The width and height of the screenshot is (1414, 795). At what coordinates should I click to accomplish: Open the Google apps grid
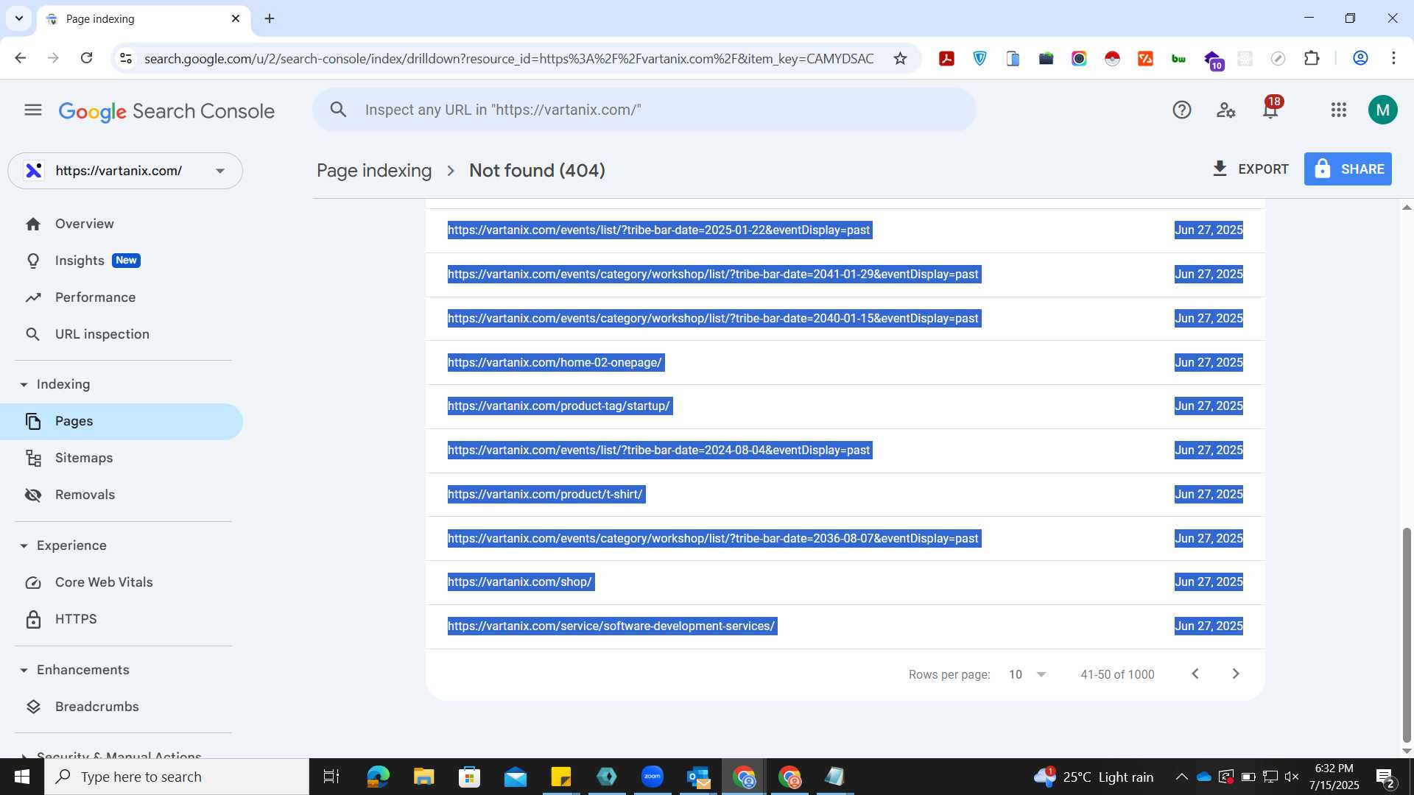click(x=1339, y=110)
